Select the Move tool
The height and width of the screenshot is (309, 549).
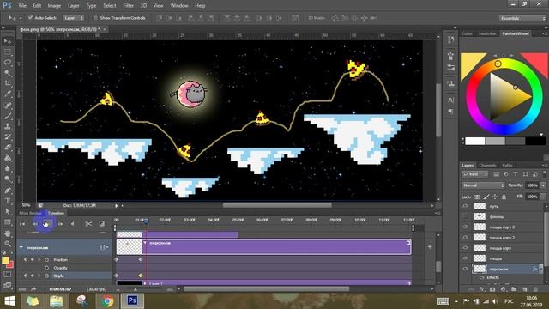click(8, 41)
